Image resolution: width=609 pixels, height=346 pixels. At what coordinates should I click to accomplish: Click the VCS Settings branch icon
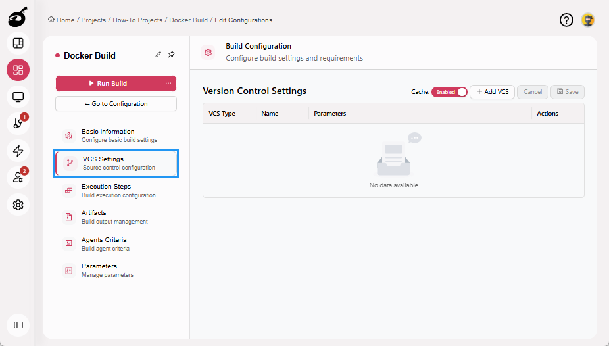coord(70,163)
